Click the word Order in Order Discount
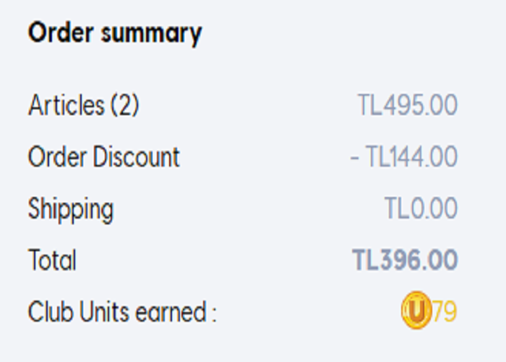Image resolution: width=506 pixels, height=362 pixels. (x=58, y=157)
